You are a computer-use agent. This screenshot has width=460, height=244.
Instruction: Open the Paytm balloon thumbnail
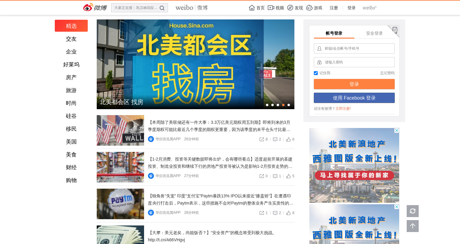tap(120, 204)
